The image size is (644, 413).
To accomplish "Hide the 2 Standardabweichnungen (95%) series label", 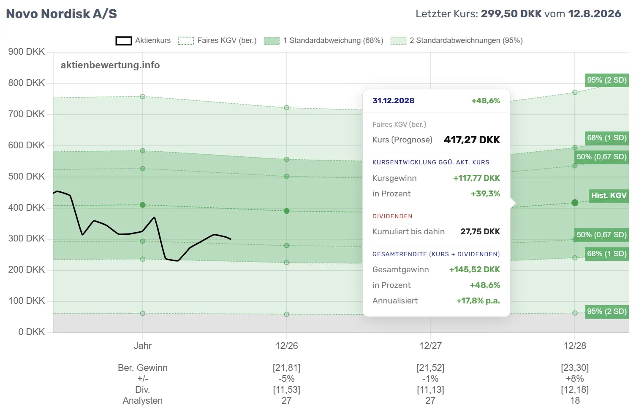I will click(466, 40).
